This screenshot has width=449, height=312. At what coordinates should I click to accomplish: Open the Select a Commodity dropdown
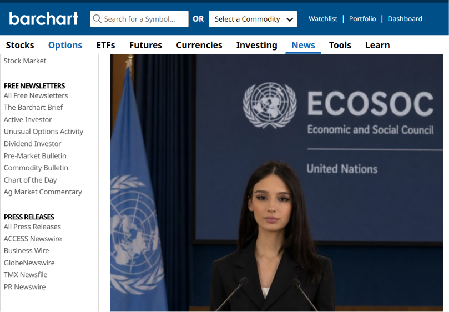(253, 19)
